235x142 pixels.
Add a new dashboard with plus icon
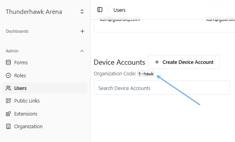pyautogui.click(x=82, y=31)
